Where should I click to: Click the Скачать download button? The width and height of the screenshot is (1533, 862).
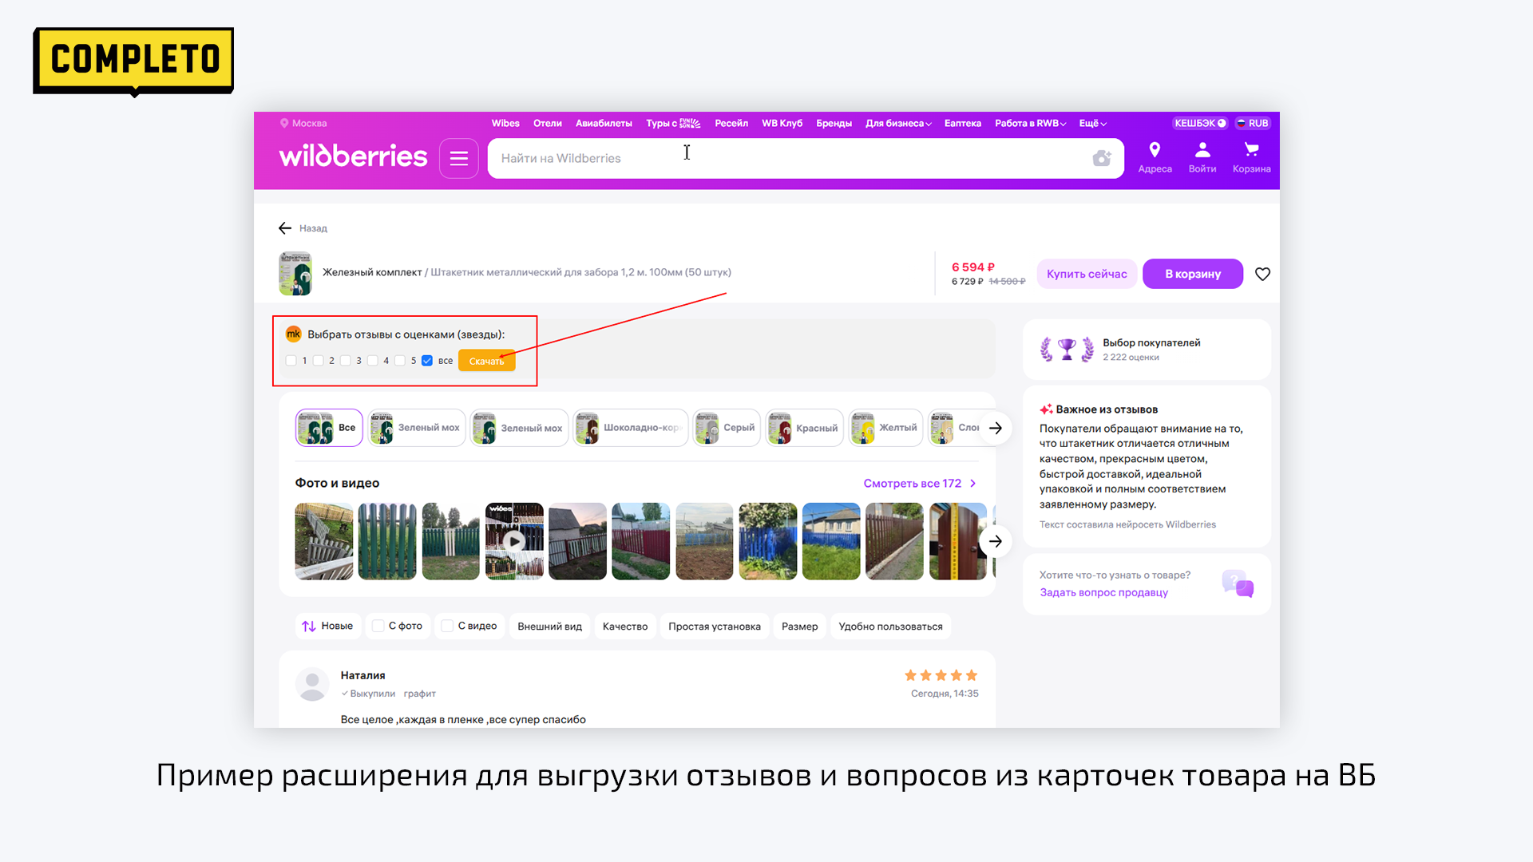click(x=486, y=361)
